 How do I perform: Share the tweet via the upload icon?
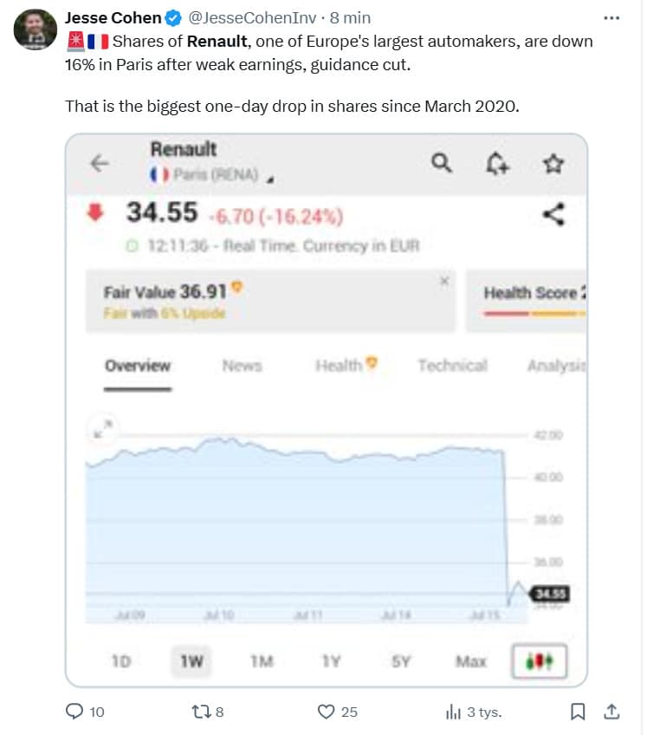point(611,712)
